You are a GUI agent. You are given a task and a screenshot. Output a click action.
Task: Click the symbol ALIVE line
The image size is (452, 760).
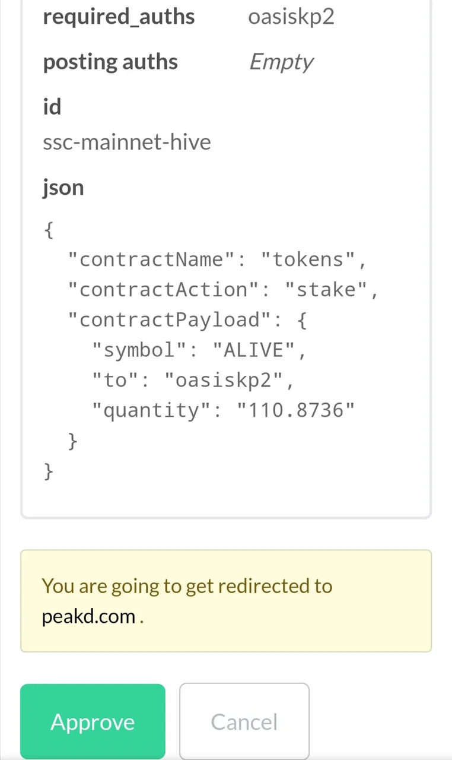tap(199, 350)
